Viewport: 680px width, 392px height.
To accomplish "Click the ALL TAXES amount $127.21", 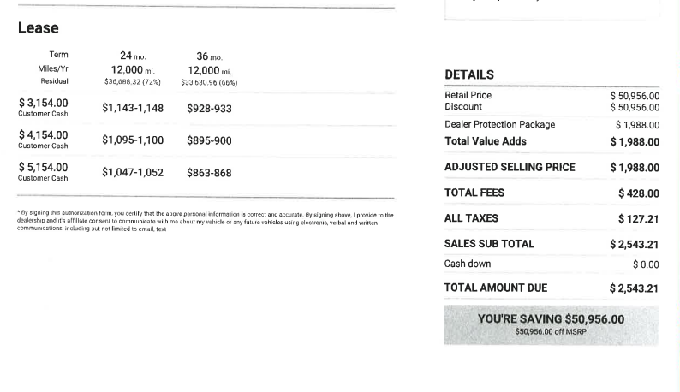I will point(639,218).
